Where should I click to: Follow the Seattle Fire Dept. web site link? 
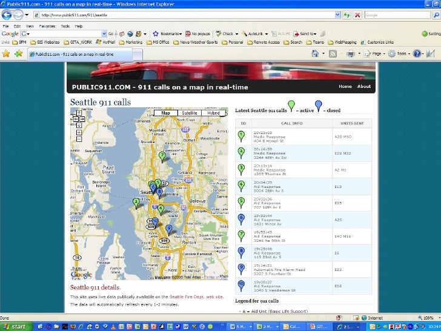[196, 297]
